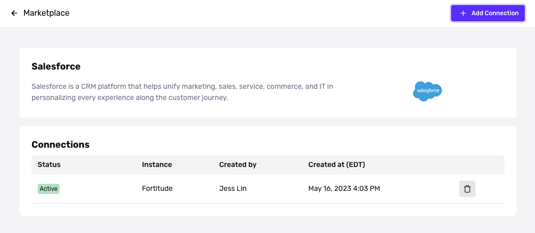Delete the Fortitude connection via trash icon
Viewport: 535px width, 233px height.
point(467,189)
